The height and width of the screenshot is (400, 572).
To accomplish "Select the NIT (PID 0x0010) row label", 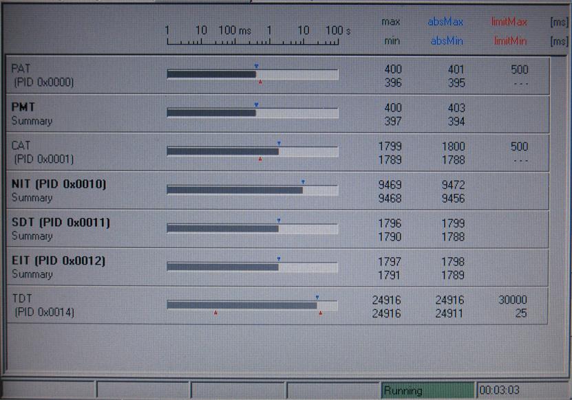I will 59,184.
